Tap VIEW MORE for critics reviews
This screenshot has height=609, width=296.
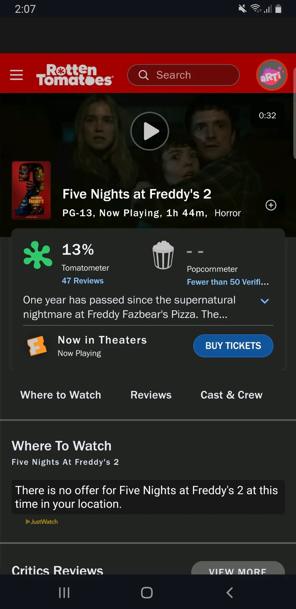click(x=237, y=569)
